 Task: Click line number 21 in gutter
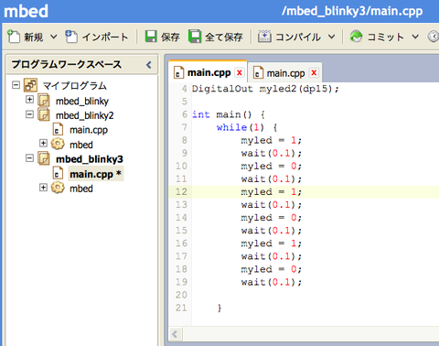click(x=181, y=308)
